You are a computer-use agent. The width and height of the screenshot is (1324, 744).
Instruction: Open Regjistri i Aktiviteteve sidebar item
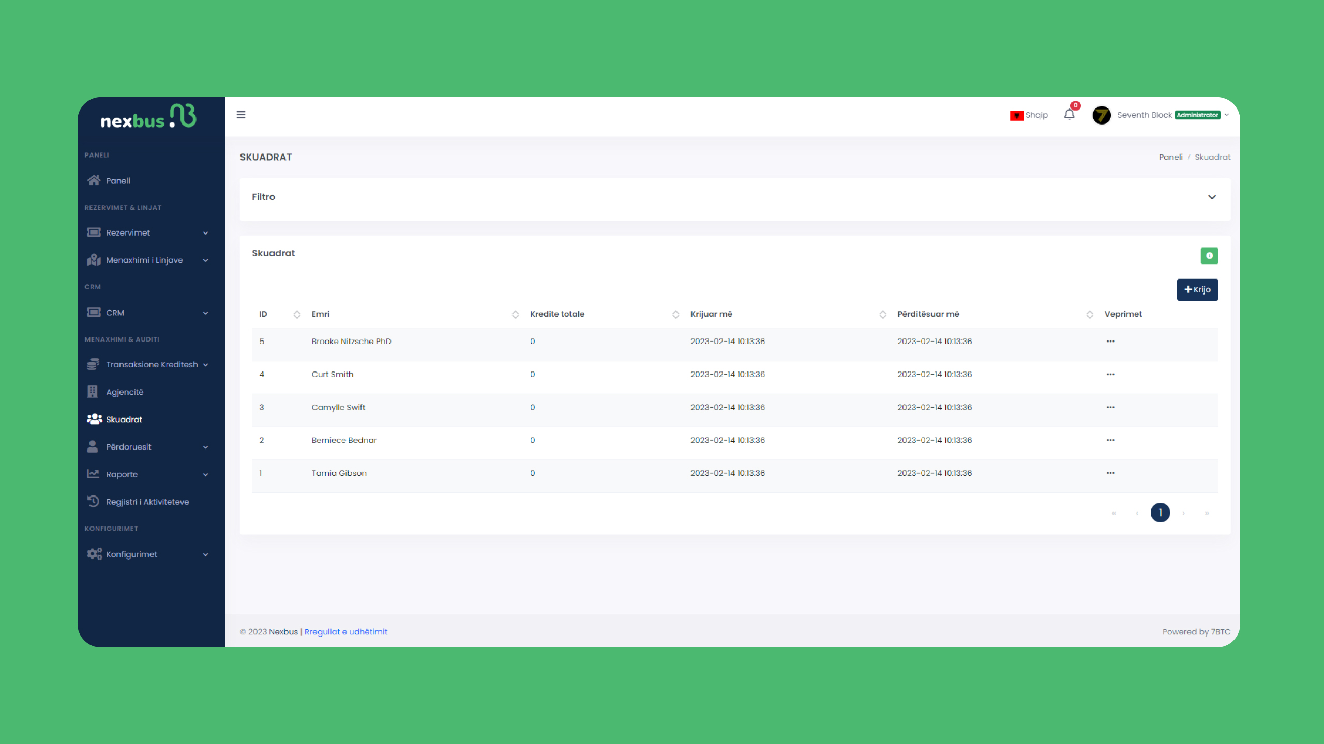point(147,502)
